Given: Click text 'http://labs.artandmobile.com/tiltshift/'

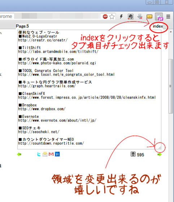Looking at the screenshot, I should pos(58,52).
